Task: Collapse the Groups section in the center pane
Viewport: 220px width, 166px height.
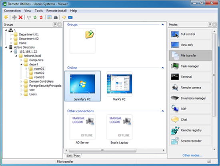Action: pos(163,25)
